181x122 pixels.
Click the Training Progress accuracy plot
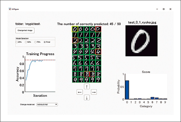click(40, 74)
